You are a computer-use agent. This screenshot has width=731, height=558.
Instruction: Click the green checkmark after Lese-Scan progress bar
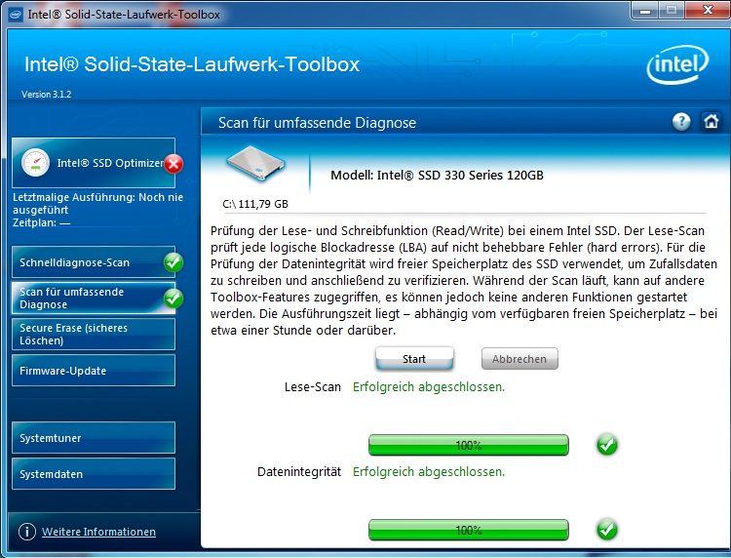[x=607, y=445]
